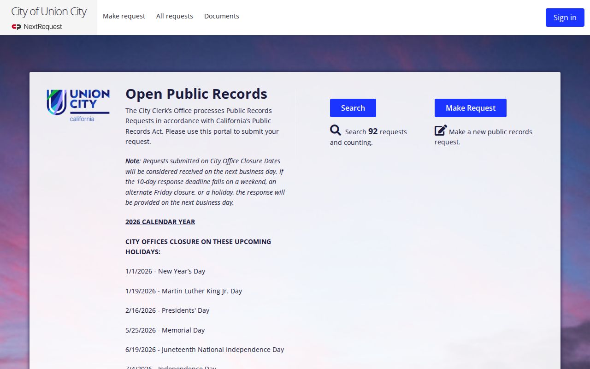Click the CITY OFFICES CLOSURE heading text
The width and height of the screenshot is (590, 369).
(198, 247)
